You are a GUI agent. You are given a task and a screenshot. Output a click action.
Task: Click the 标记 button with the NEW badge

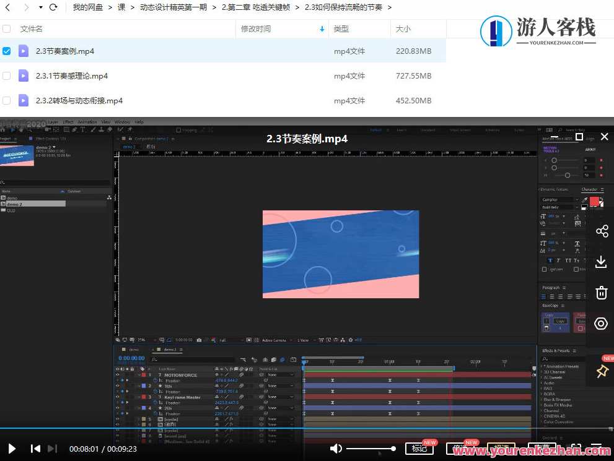click(420, 449)
